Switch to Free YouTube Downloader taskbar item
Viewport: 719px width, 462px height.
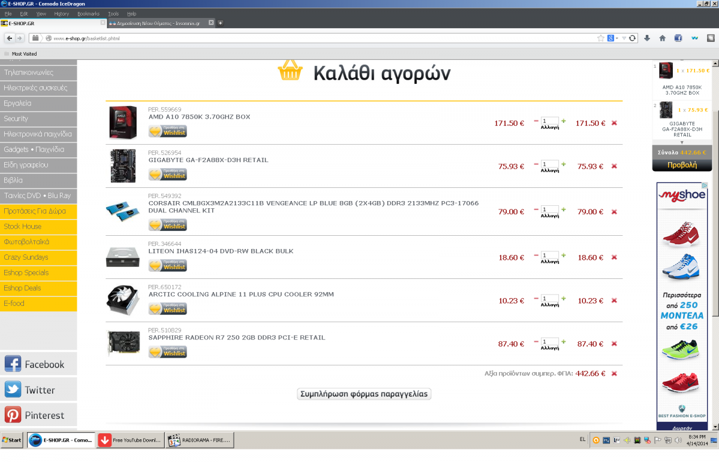[130, 440]
